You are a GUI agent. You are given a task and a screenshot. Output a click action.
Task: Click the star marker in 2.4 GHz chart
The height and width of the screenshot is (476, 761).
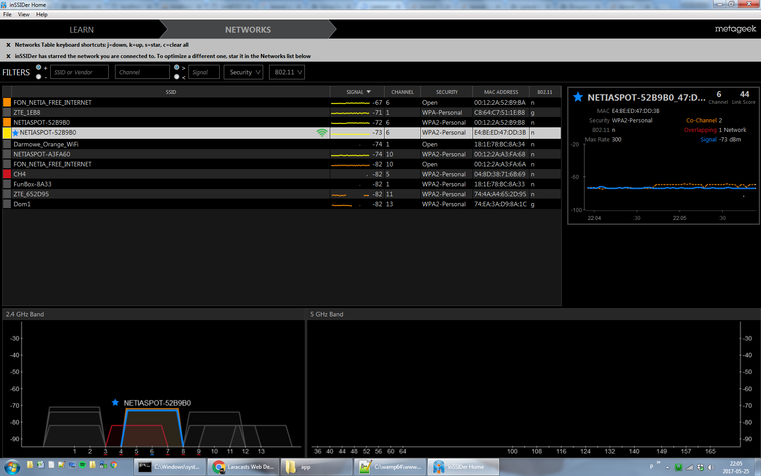coord(115,403)
